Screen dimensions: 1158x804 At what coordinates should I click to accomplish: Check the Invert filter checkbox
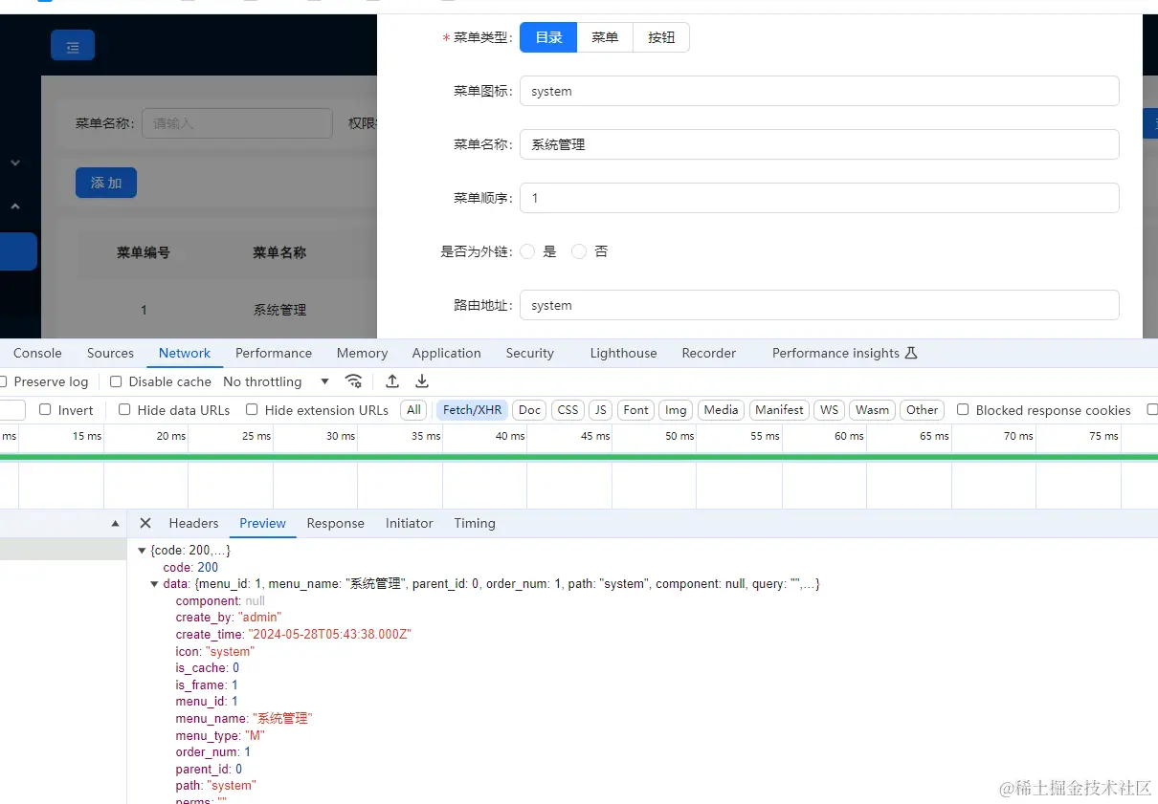[x=45, y=409]
